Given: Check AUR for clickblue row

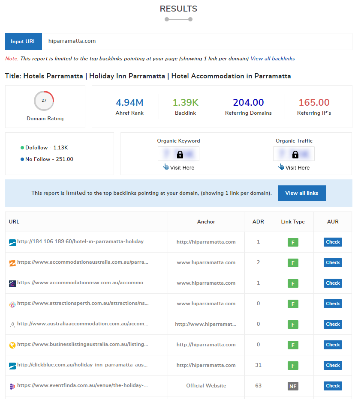Looking at the screenshot, I should pyautogui.click(x=333, y=366).
